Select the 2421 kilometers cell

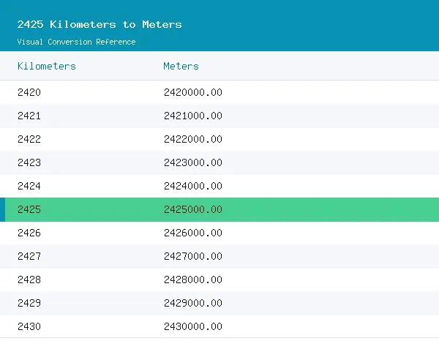click(x=29, y=116)
